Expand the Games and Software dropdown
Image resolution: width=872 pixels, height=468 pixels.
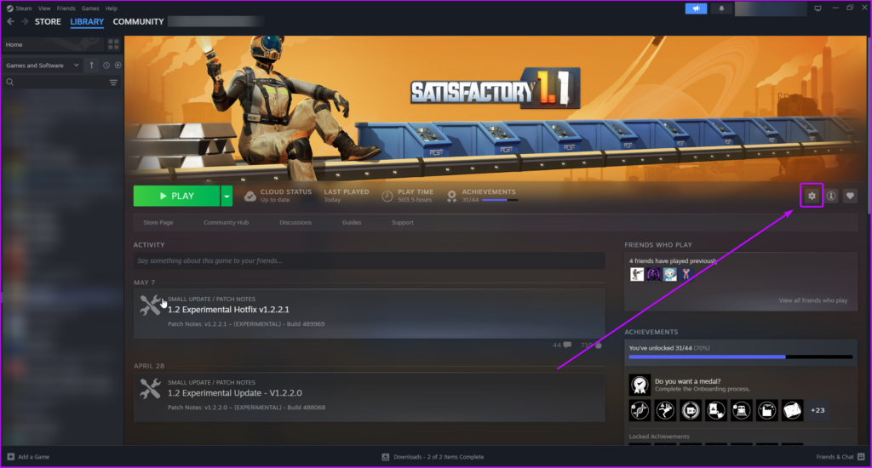pos(43,65)
